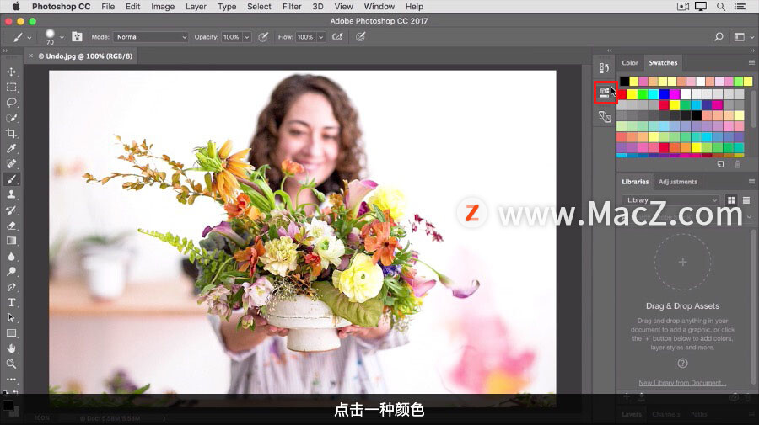Viewport: 759px width, 425px height.
Task: Select the Lasso tool
Action: tap(11, 103)
